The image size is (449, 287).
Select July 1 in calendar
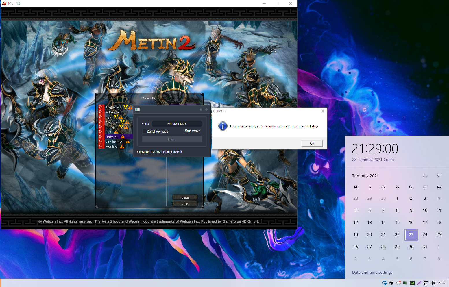tap(397, 198)
